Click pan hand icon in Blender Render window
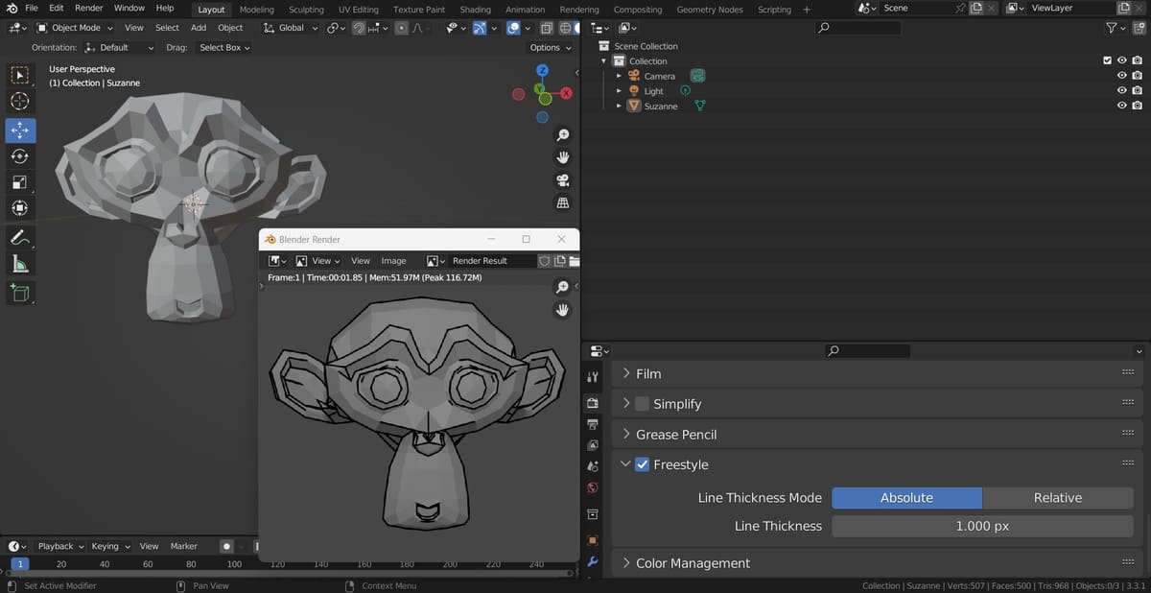The image size is (1151, 593). [x=563, y=310]
